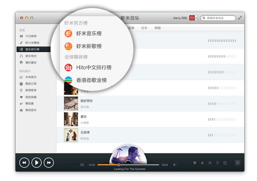The image size is (257, 181).
Task: Show lyrics with the 词 icon
Action: tap(210, 163)
